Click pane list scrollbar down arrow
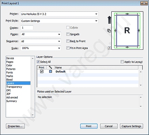Screen dimensions: 149x135 point(33,115)
